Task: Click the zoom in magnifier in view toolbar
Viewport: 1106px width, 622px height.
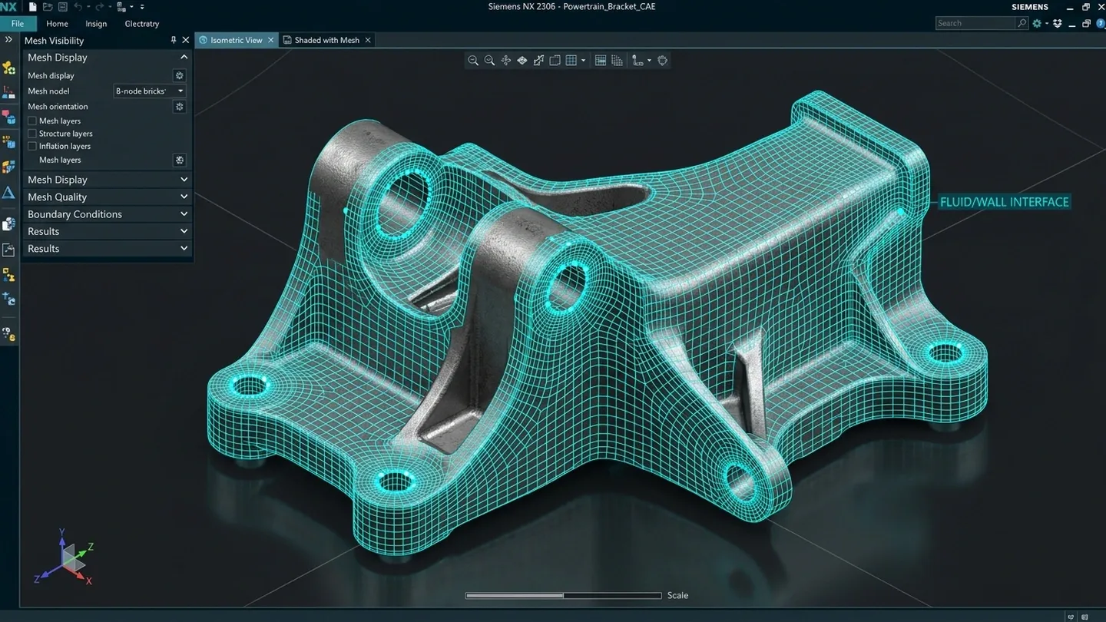Action: (x=489, y=60)
